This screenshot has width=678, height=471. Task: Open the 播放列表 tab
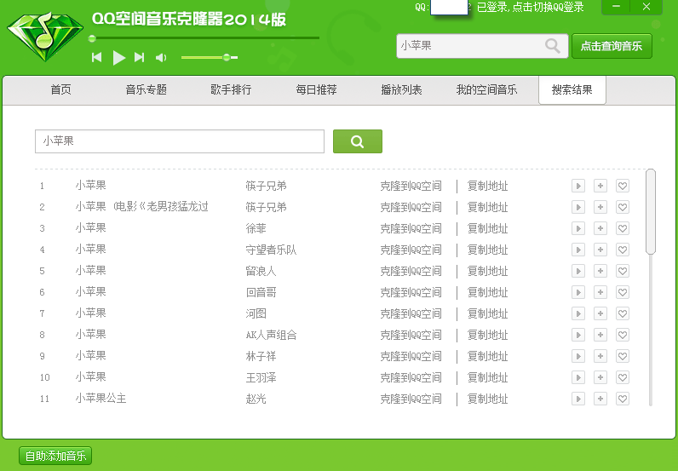pos(402,90)
